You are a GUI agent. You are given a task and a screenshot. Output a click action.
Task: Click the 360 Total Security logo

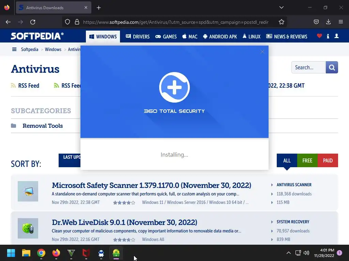point(174,87)
